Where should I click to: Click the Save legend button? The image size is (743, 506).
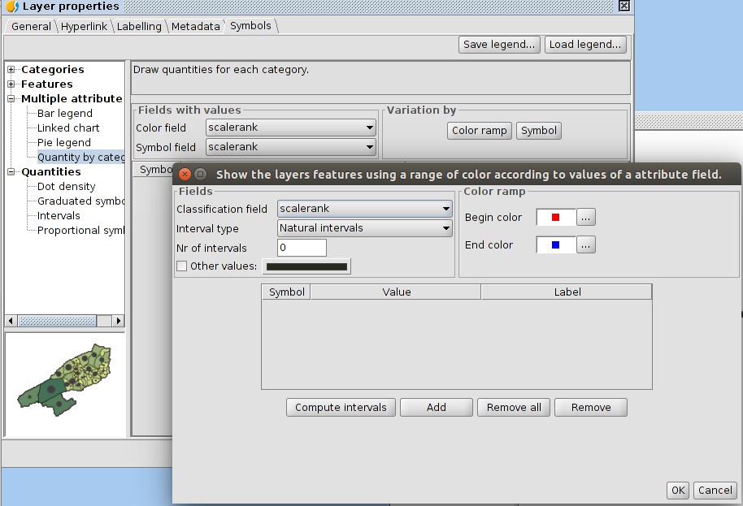[x=499, y=45]
